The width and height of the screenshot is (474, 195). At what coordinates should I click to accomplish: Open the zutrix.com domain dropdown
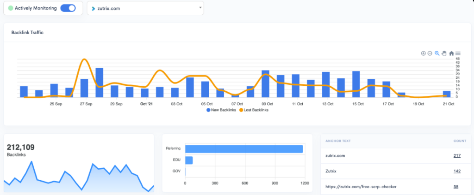click(x=145, y=8)
